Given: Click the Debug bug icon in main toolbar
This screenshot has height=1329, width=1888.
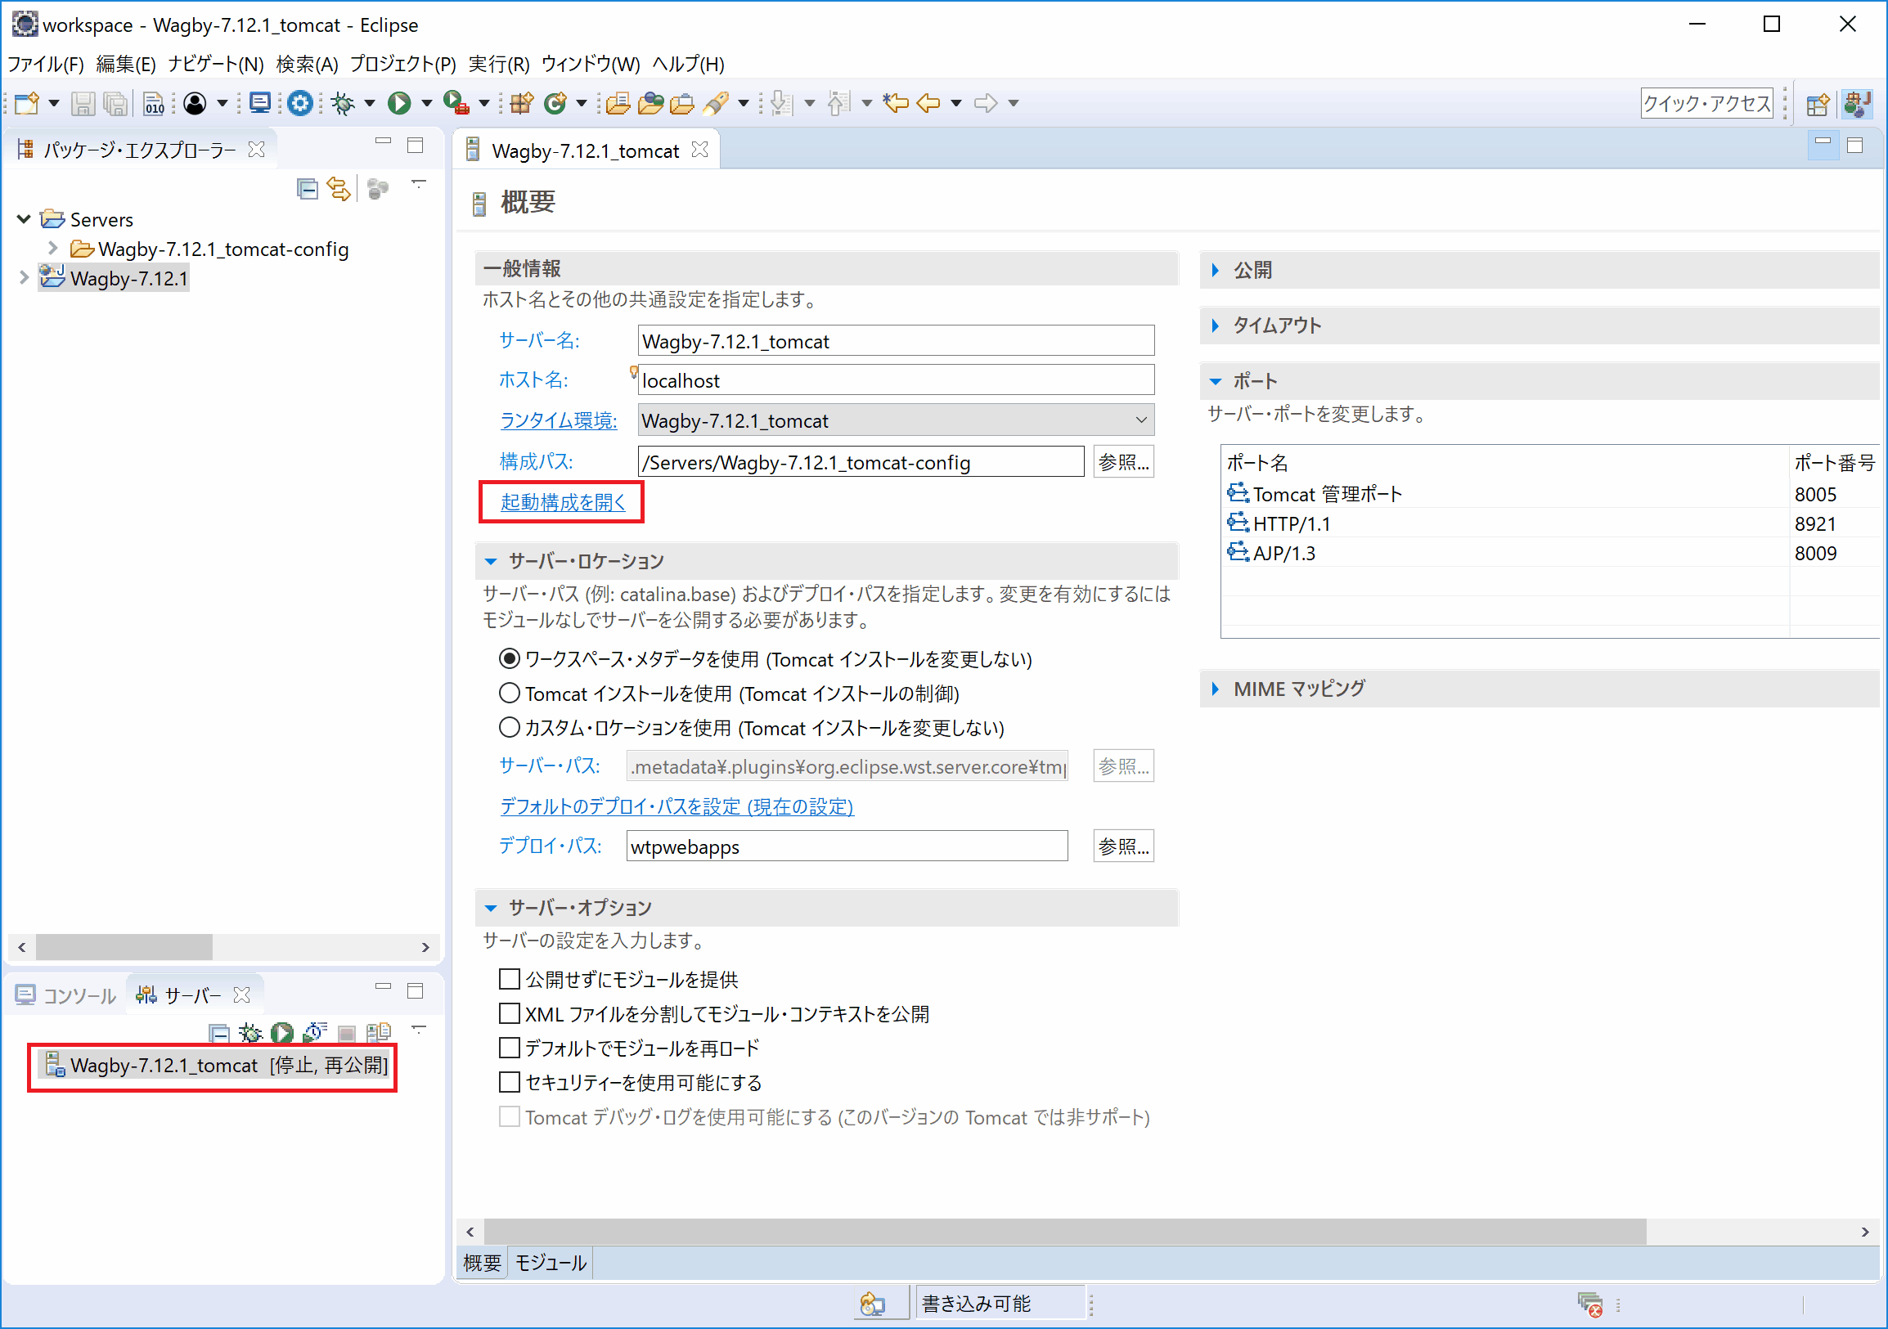Looking at the screenshot, I should 343,103.
